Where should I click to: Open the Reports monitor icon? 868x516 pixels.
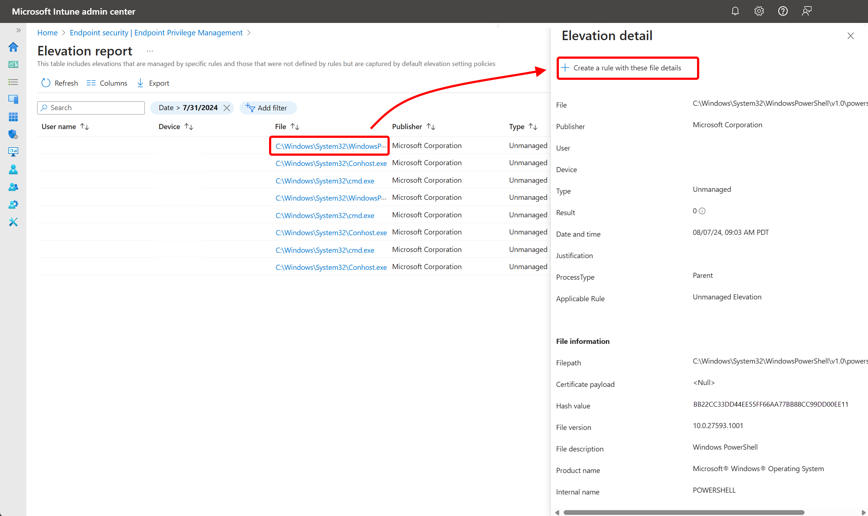[13, 152]
